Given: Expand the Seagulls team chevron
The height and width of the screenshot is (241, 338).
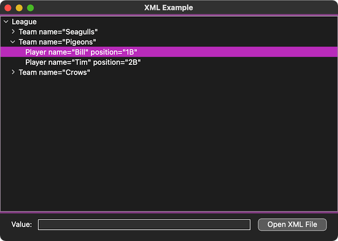Looking at the screenshot, I should (x=13, y=32).
